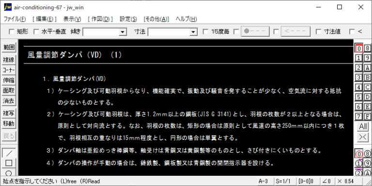
Task: Select layer 3 in layer bar
Action: 359,77
